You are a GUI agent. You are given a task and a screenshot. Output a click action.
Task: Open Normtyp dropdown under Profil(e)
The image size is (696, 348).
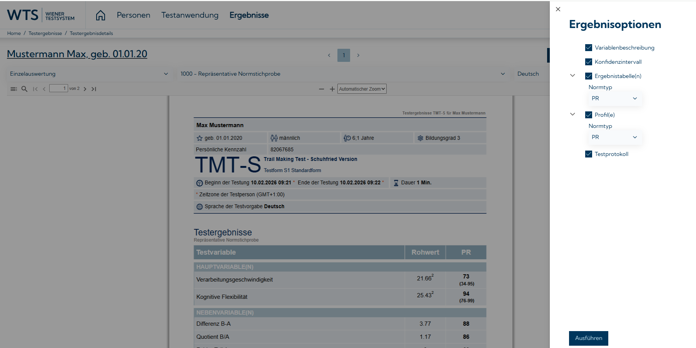614,137
